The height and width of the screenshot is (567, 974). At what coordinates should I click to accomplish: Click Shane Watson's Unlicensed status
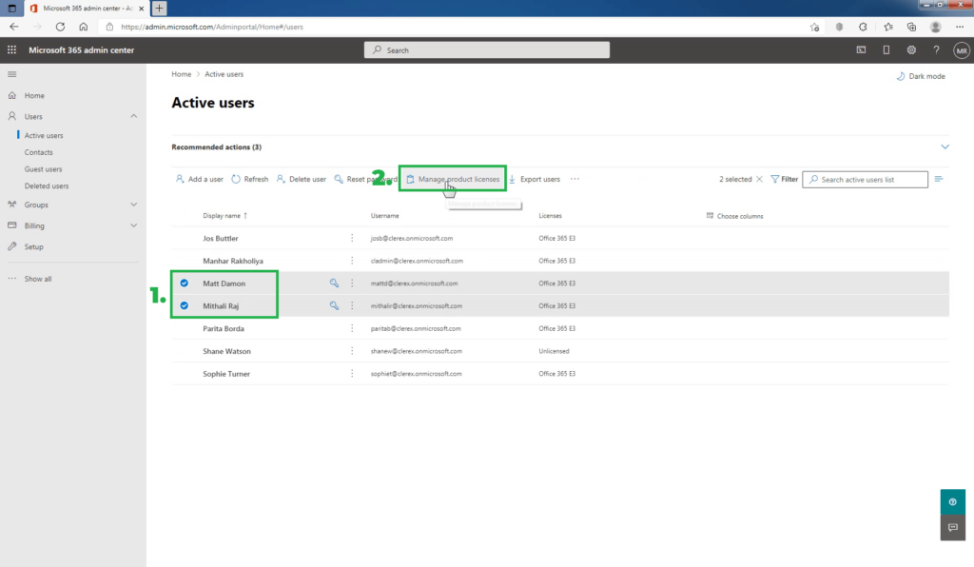coord(554,351)
